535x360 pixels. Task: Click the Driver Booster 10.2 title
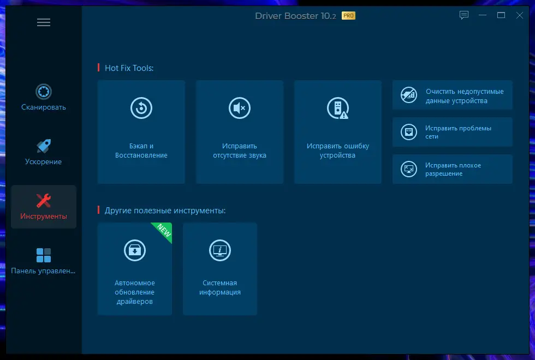(x=295, y=16)
